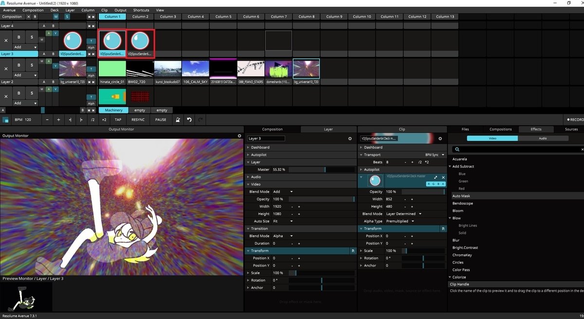Viewport: 584px width, 319px height.
Task: Click the metronome icon in BPM bar
Action: (x=178, y=120)
